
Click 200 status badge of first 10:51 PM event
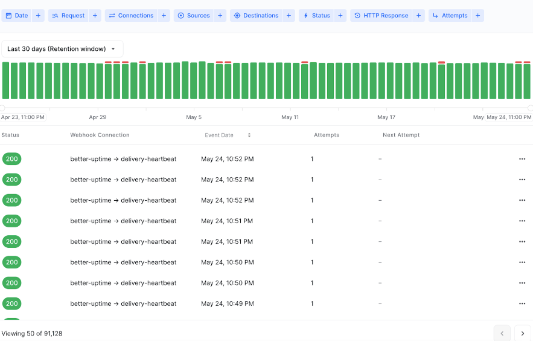click(x=12, y=221)
